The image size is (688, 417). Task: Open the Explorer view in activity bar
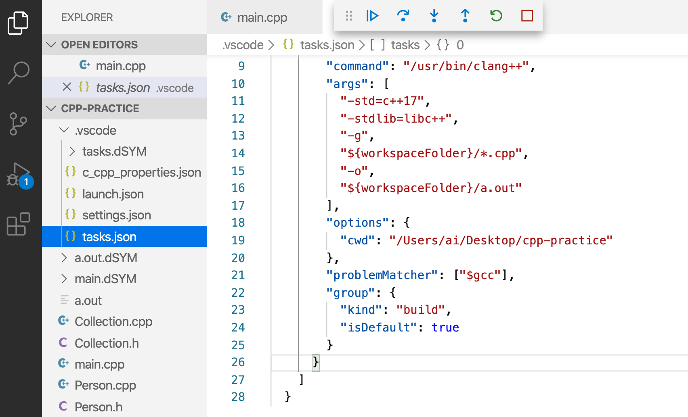click(18, 23)
